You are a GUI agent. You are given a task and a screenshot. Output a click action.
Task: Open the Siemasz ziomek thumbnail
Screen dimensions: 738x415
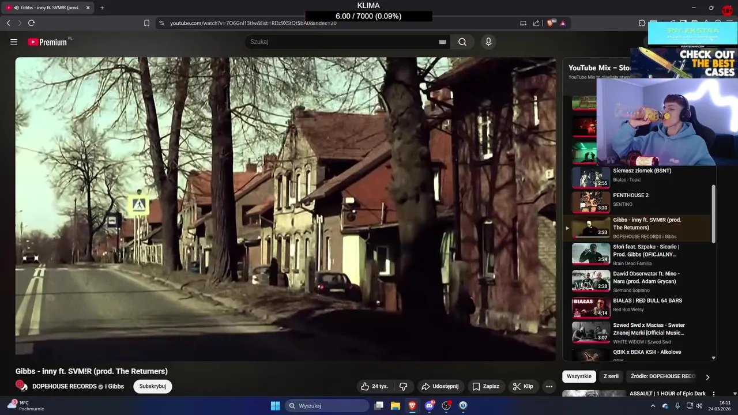point(590,178)
